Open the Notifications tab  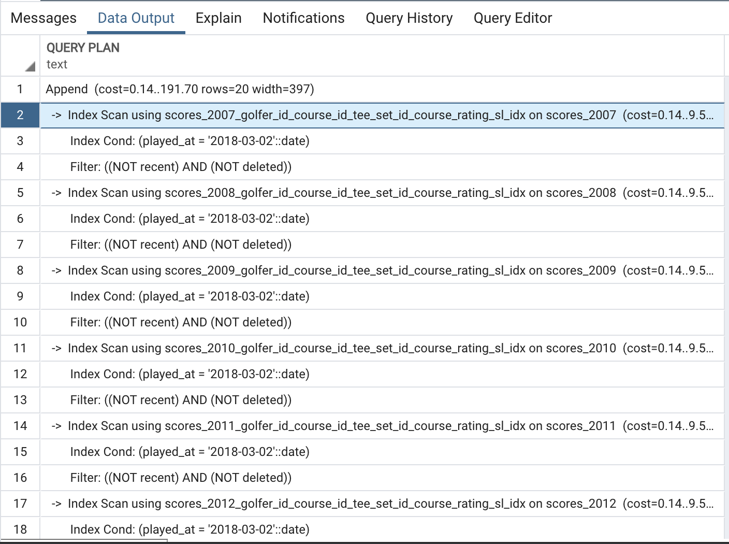click(x=303, y=18)
